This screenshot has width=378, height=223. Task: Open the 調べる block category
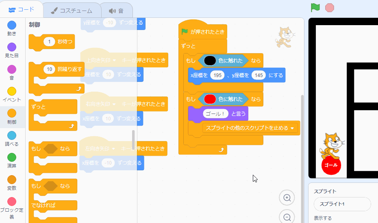click(12, 139)
